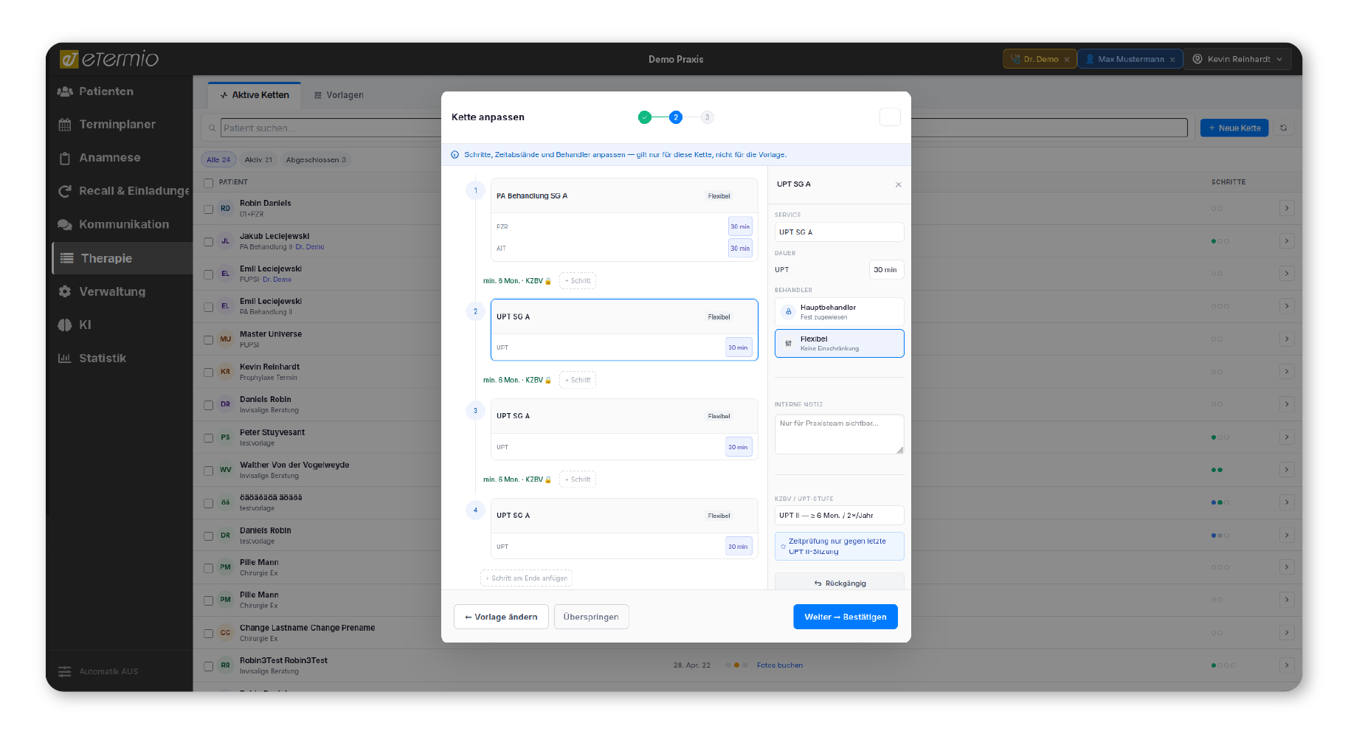Click the info icon in the blue hint banner
1348x734 pixels.
click(x=454, y=155)
